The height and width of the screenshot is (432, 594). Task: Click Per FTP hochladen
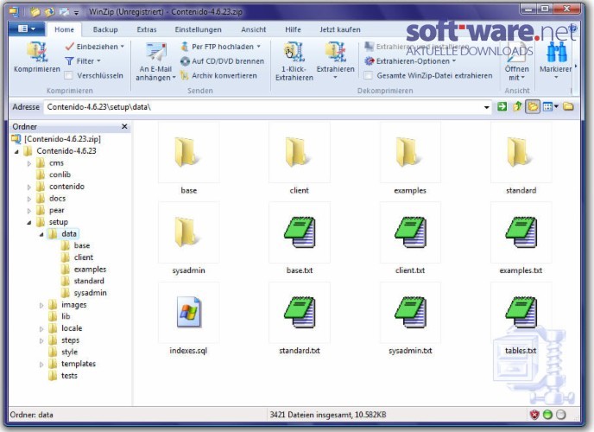[x=220, y=47]
